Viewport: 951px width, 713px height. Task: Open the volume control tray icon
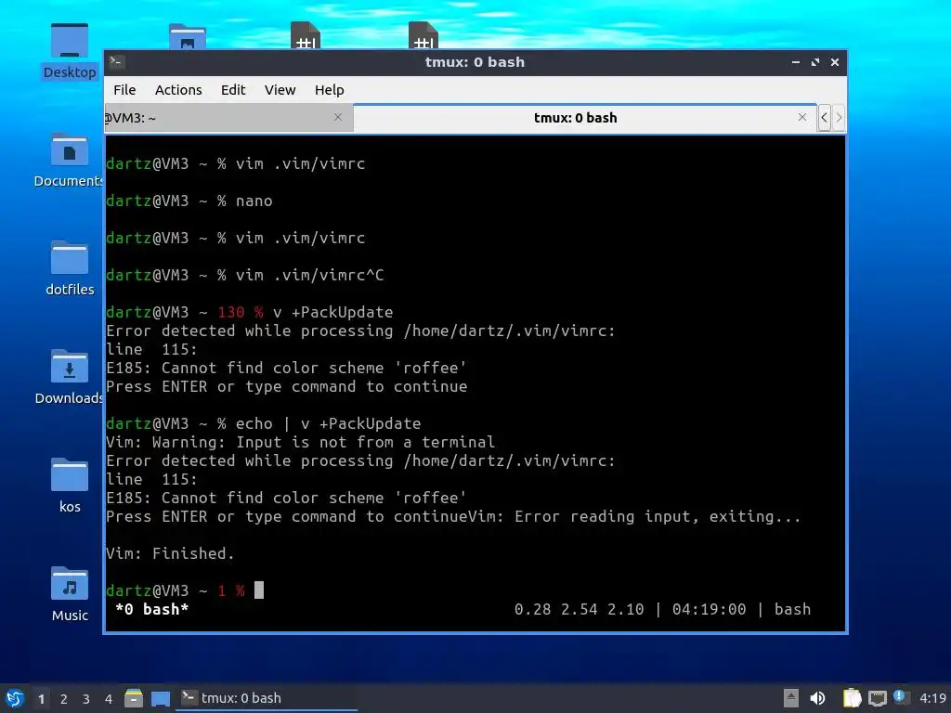pyautogui.click(x=817, y=698)
